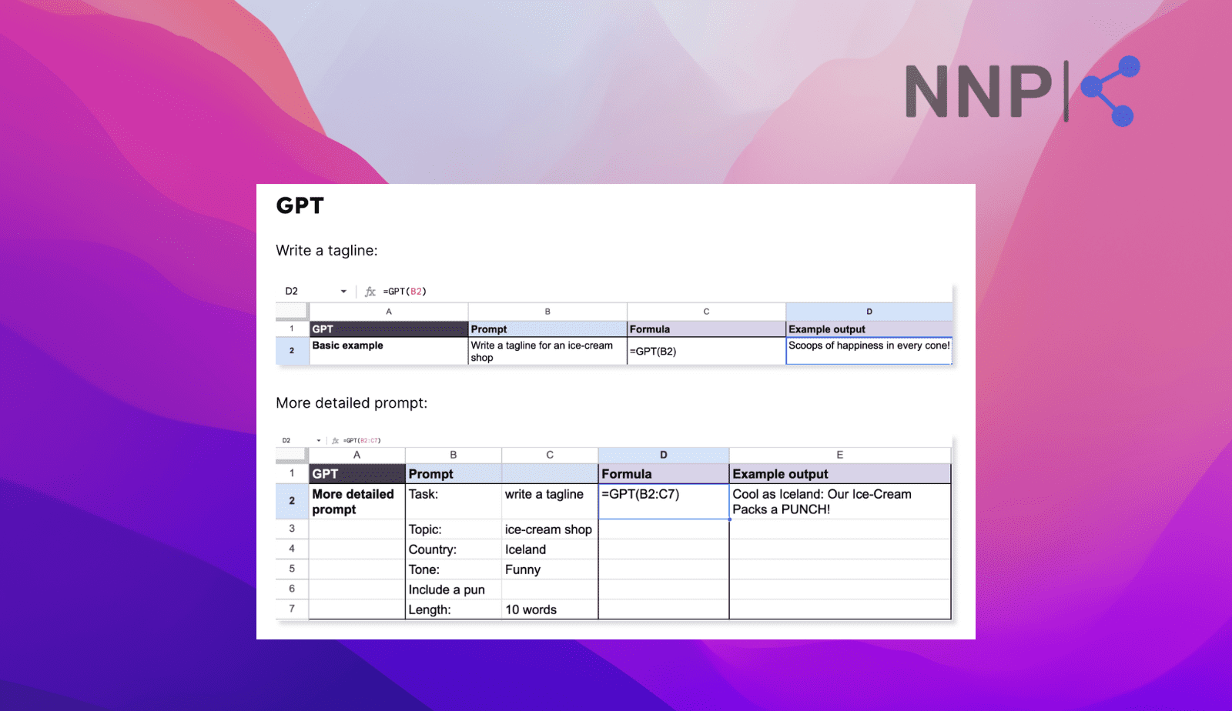Click the D2 name box in tagline sheet
The height and width of the screenshot is (711, 1232).
(x=292, y=292)
